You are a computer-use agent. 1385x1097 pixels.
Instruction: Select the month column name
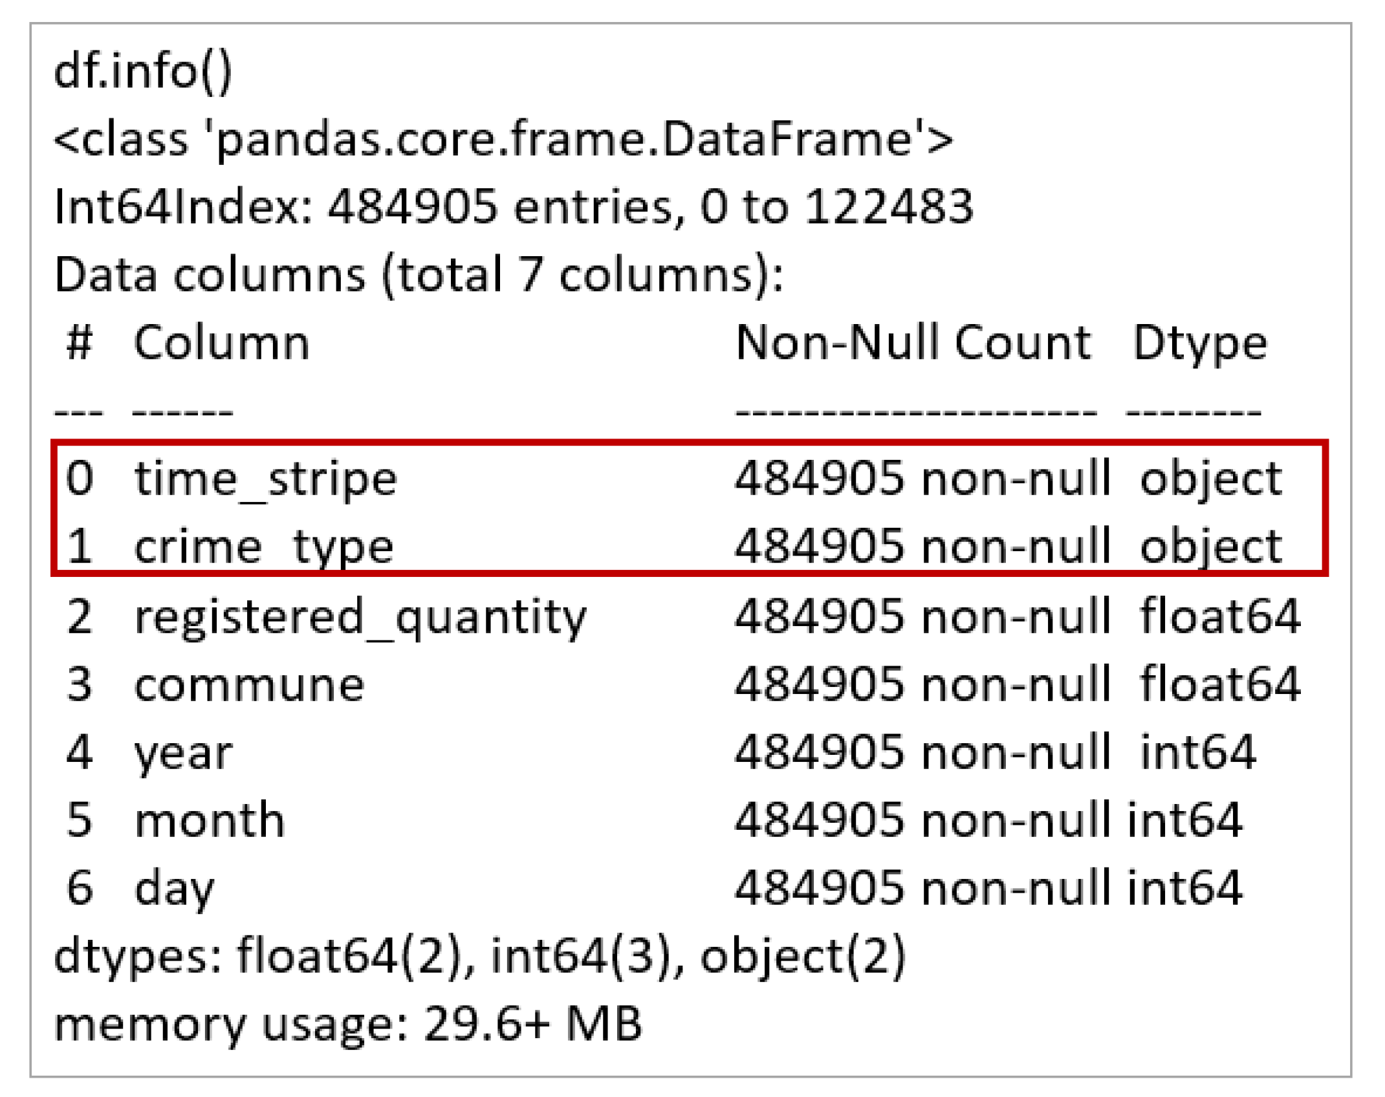point(209,820)
